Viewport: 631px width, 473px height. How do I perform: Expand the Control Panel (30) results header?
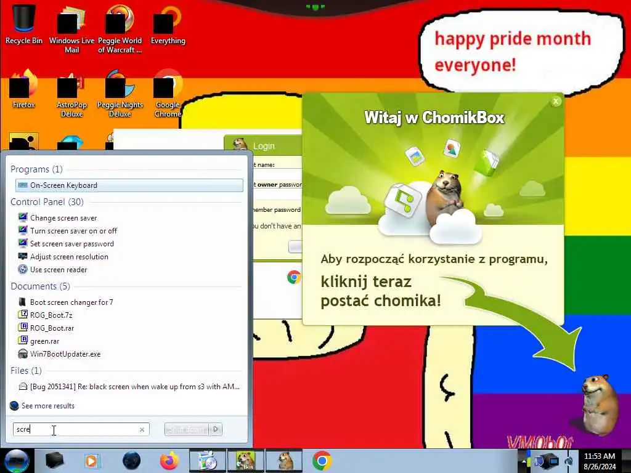click(x=47, y=202)
